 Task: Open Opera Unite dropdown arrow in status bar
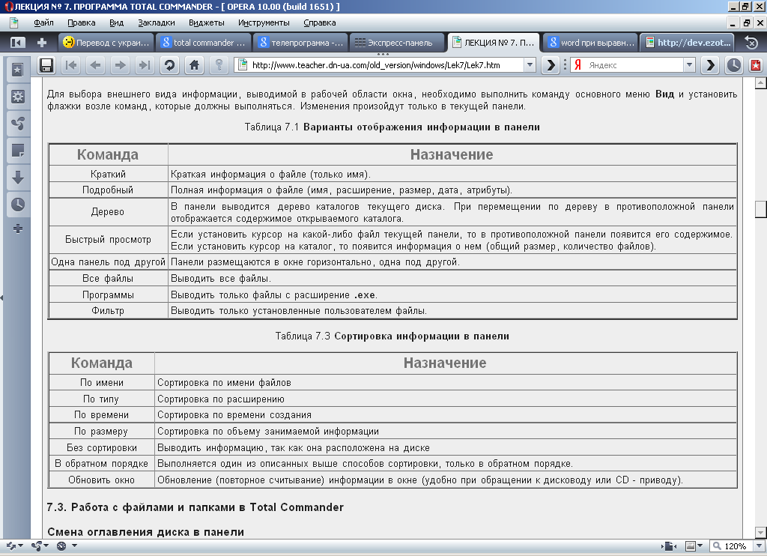[46, 546]
